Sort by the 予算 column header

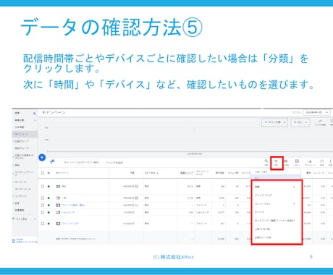click(x=132, y=173)
